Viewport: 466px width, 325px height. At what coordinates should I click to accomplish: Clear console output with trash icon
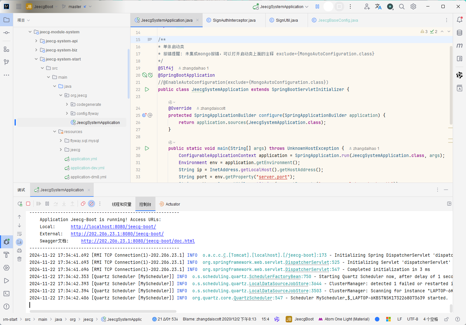point(19,259)
